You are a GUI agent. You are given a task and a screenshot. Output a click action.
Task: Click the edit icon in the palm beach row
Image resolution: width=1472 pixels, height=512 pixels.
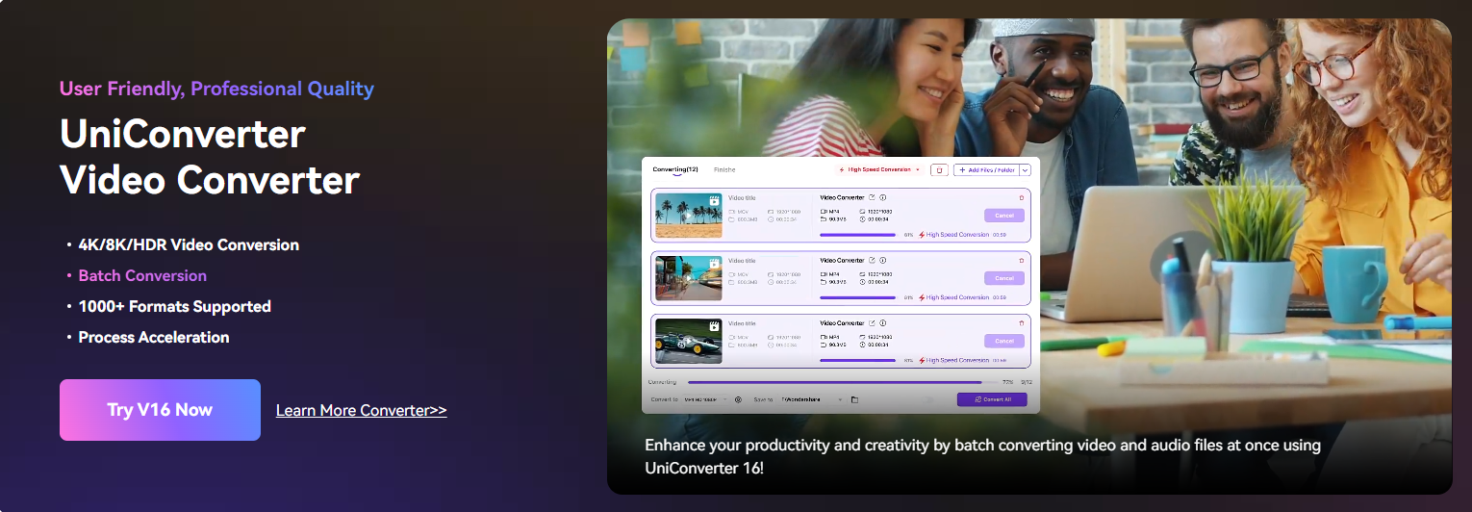tap(873, 197)
